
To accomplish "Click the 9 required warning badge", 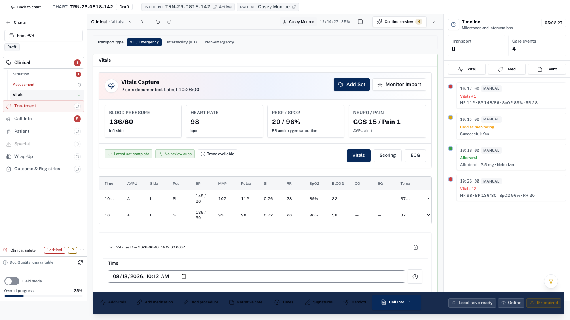I will 543,303.
